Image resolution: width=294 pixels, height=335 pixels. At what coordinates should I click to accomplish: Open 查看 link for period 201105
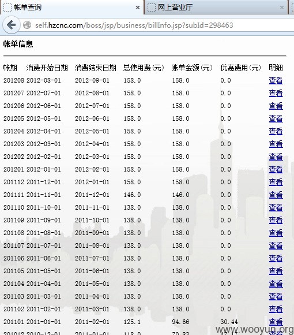pos(276,271)
